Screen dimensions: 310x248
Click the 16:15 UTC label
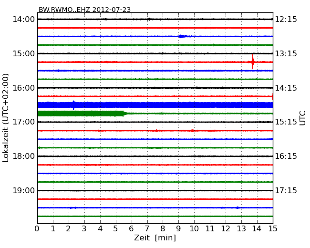pyautogui.click(x=286, y=156)
